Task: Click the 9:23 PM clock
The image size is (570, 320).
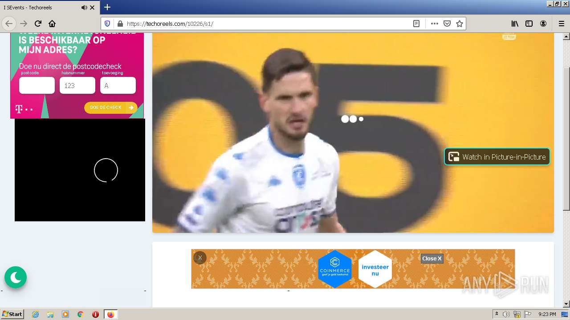Action: 547,314
